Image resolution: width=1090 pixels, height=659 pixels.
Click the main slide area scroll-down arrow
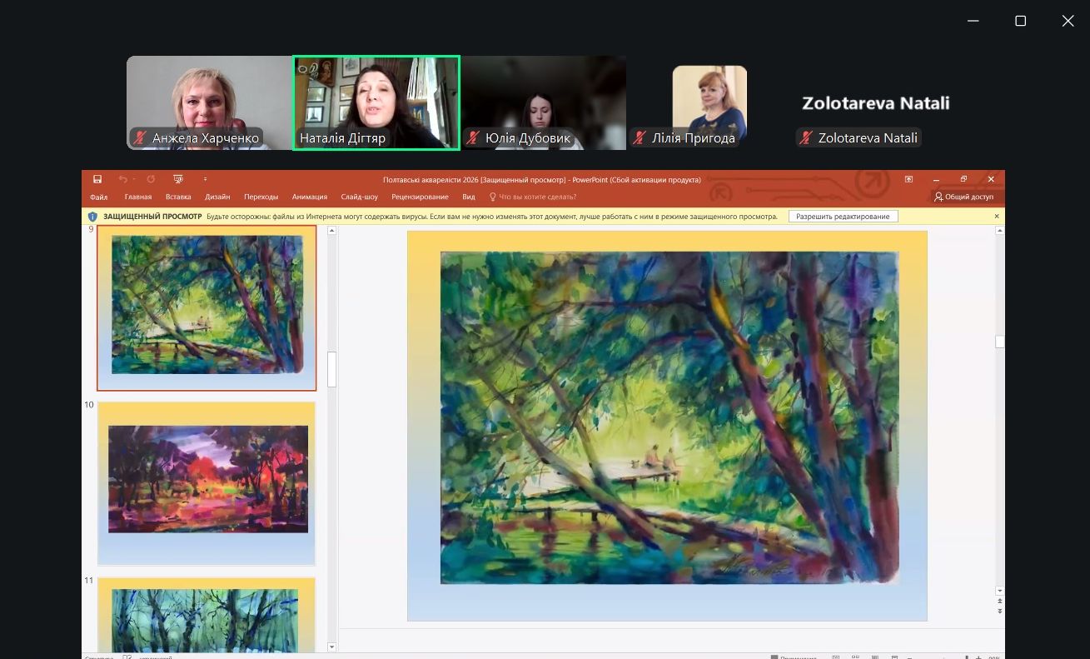click(x=1000, y=590)
